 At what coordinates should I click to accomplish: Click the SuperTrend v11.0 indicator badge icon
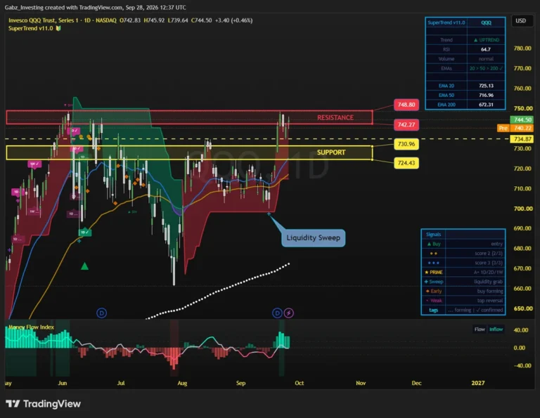point(58,28)
